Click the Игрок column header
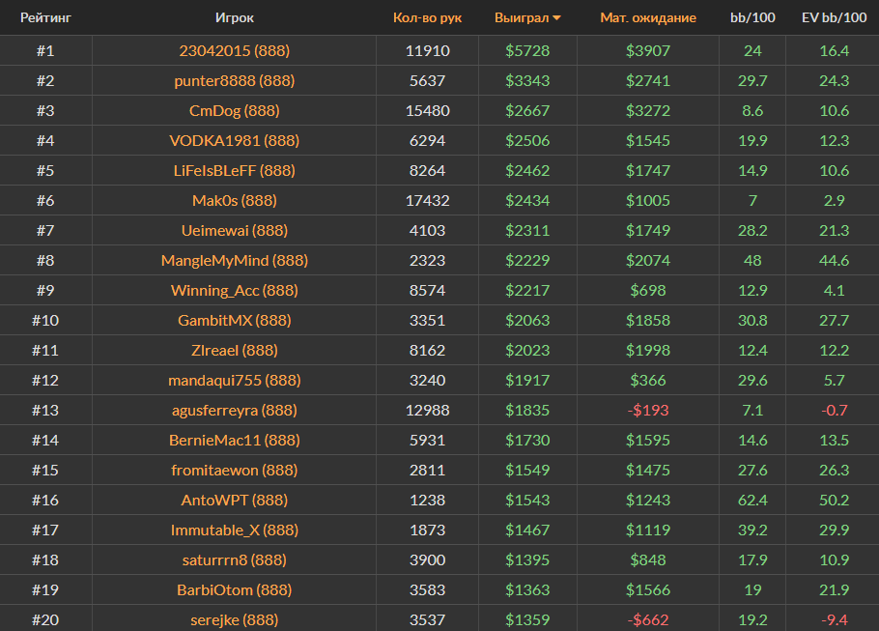The width and height of the screenshot is (879, 631). tap(234, 18)
